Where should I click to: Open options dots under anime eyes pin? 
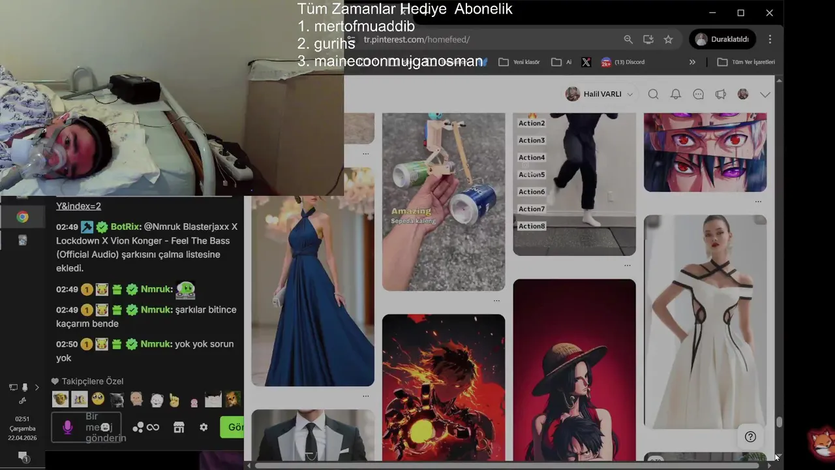[x=758, y=201]
